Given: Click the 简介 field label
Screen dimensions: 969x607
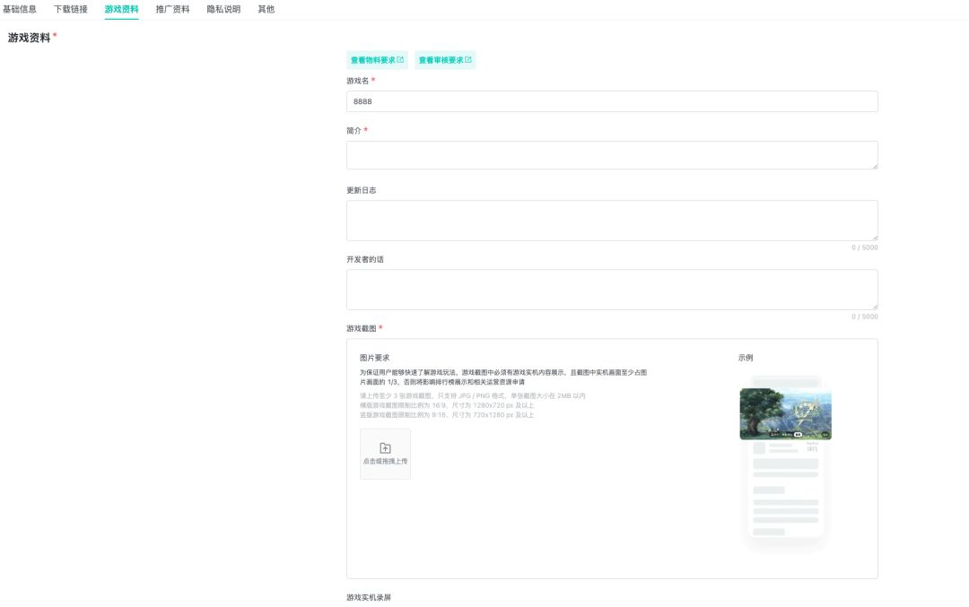Looking at the screenshot, I should [x=354, y=130].
